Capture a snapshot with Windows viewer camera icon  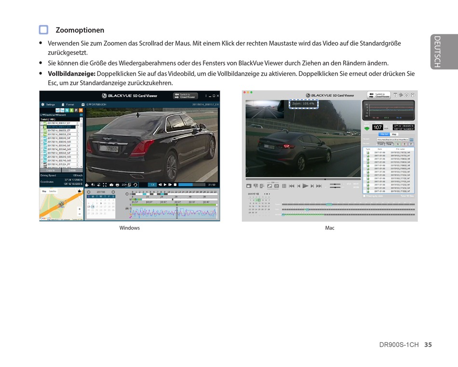(111, 184)
